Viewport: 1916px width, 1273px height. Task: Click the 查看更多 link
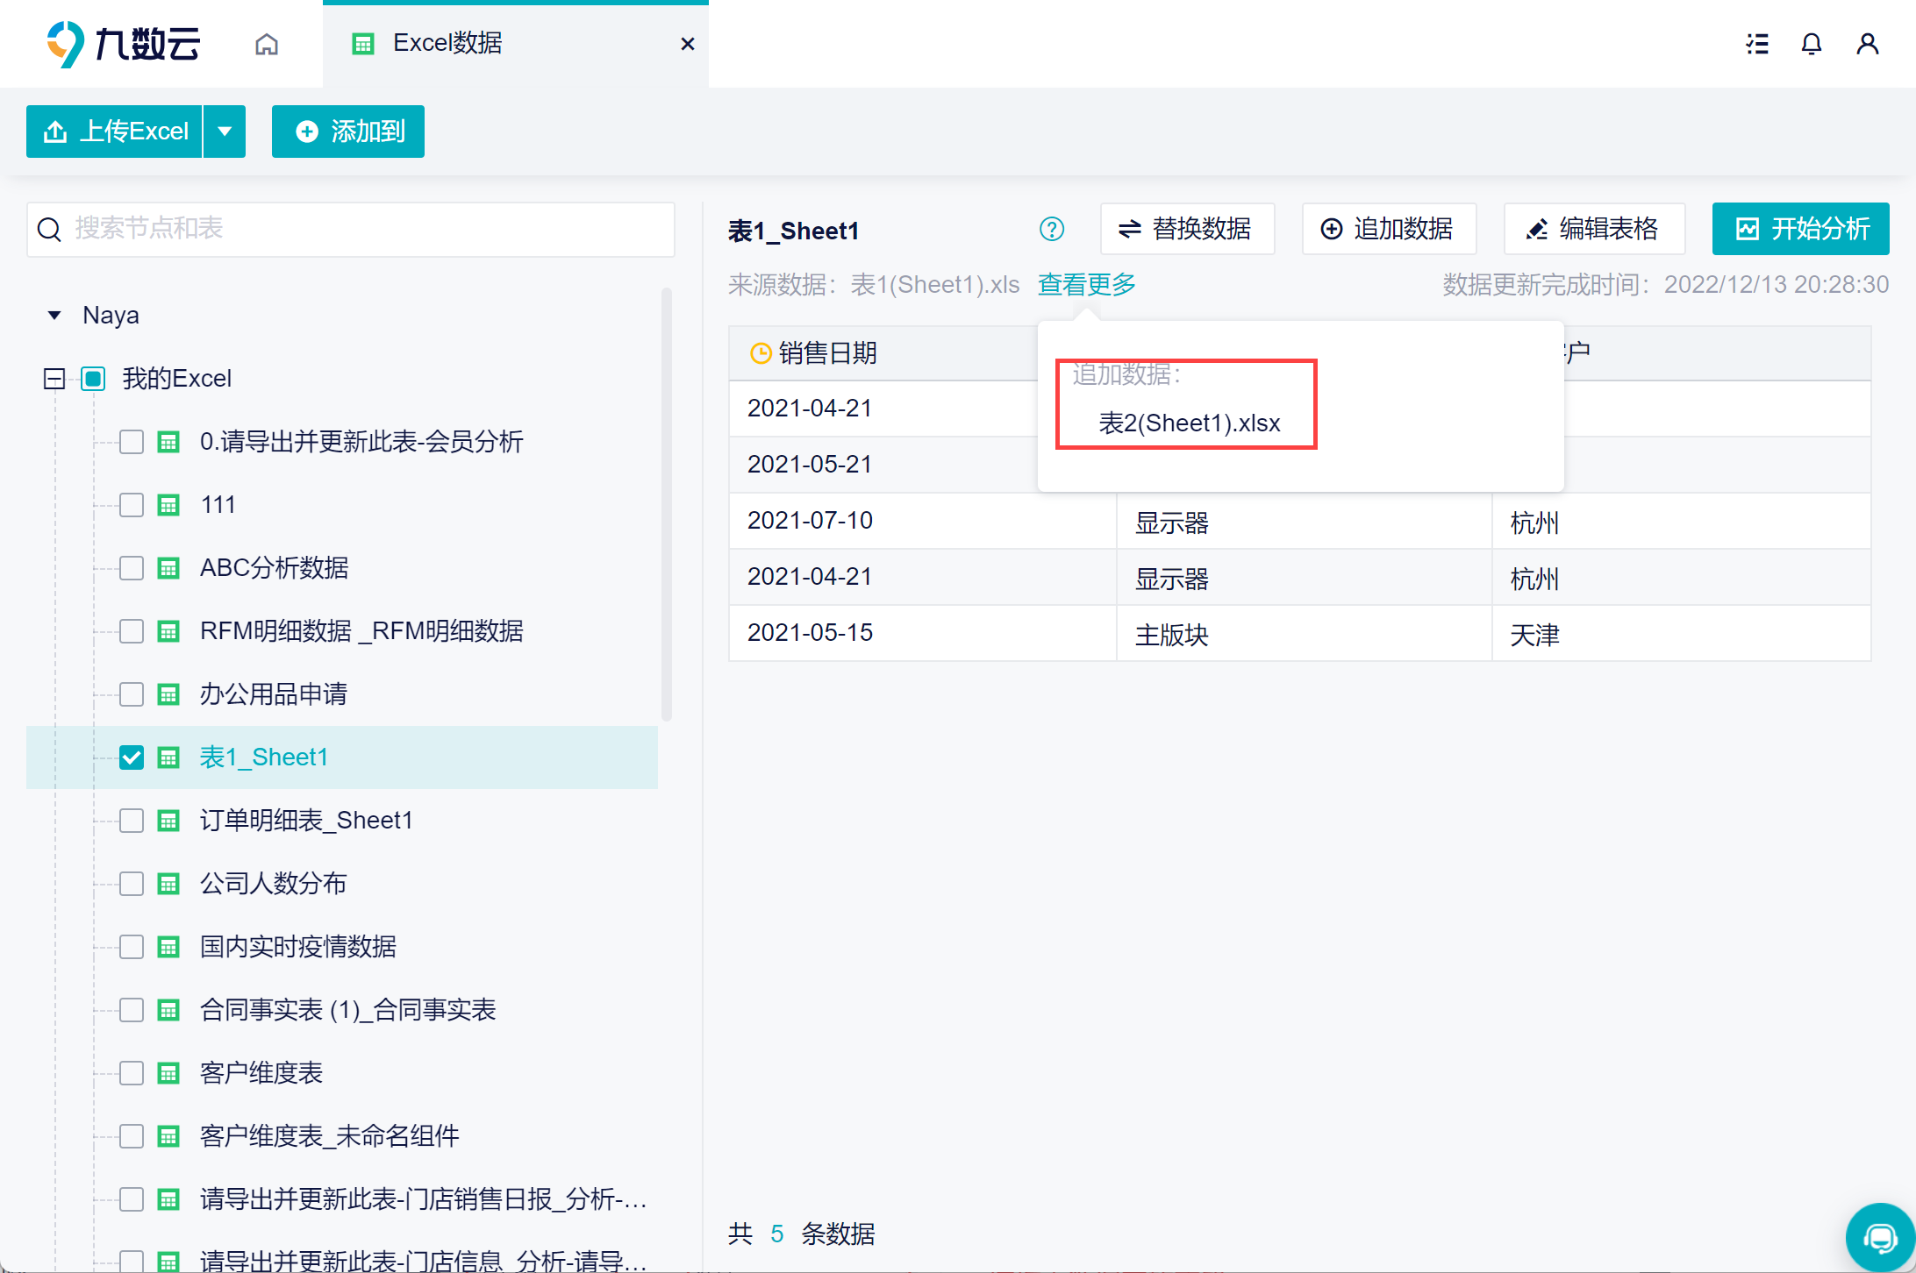[1086, 285]
